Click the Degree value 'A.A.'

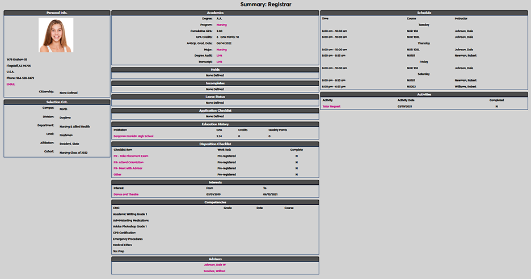[219, 19]
